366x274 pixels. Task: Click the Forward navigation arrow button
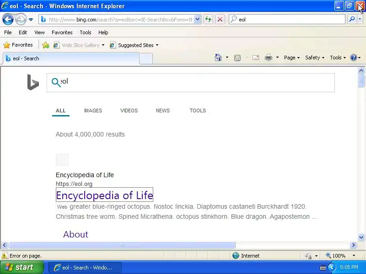tap(21, 19)
